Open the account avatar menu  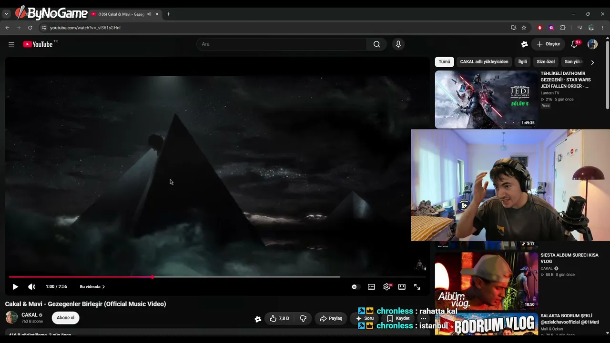[592, 44]
